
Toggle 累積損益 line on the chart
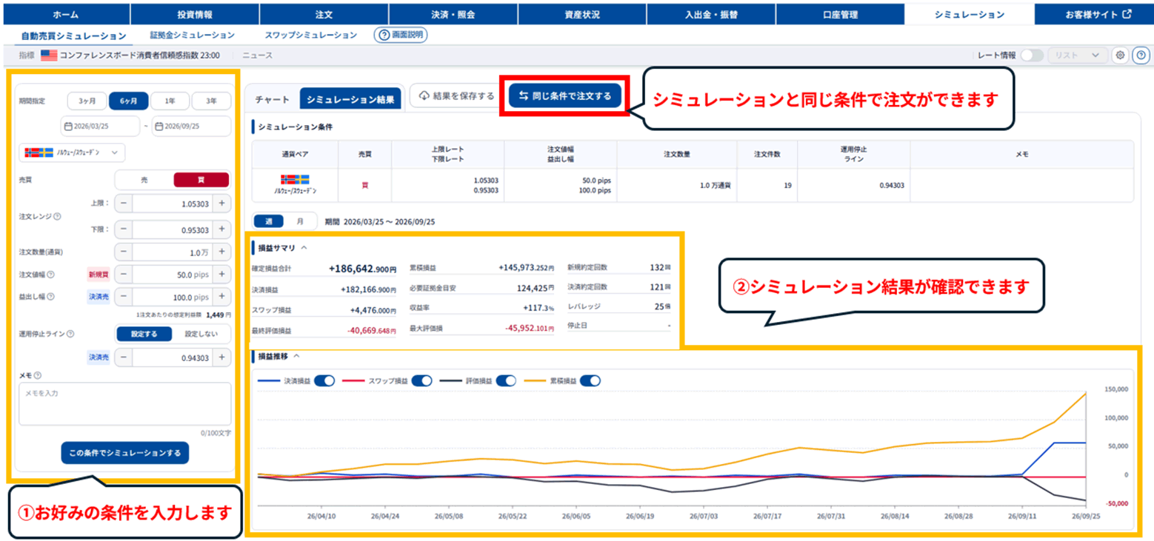590,380
